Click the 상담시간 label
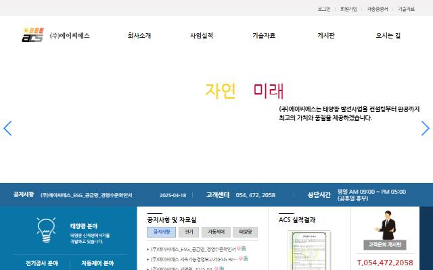Screen dimensions: 433x270 coord(319,195)
